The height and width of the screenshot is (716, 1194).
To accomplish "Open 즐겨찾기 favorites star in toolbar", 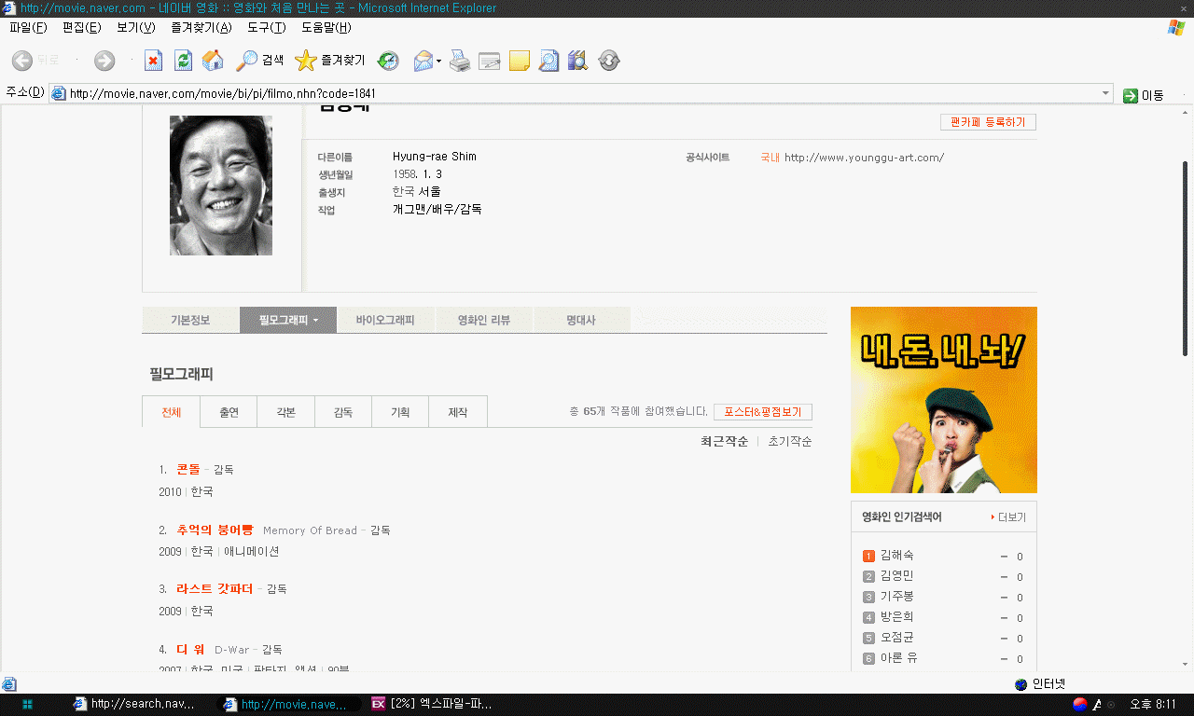I will 329,61.
